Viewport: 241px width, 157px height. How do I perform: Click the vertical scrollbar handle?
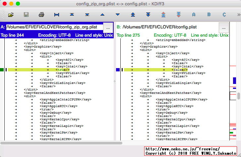[x=239, y=96]
